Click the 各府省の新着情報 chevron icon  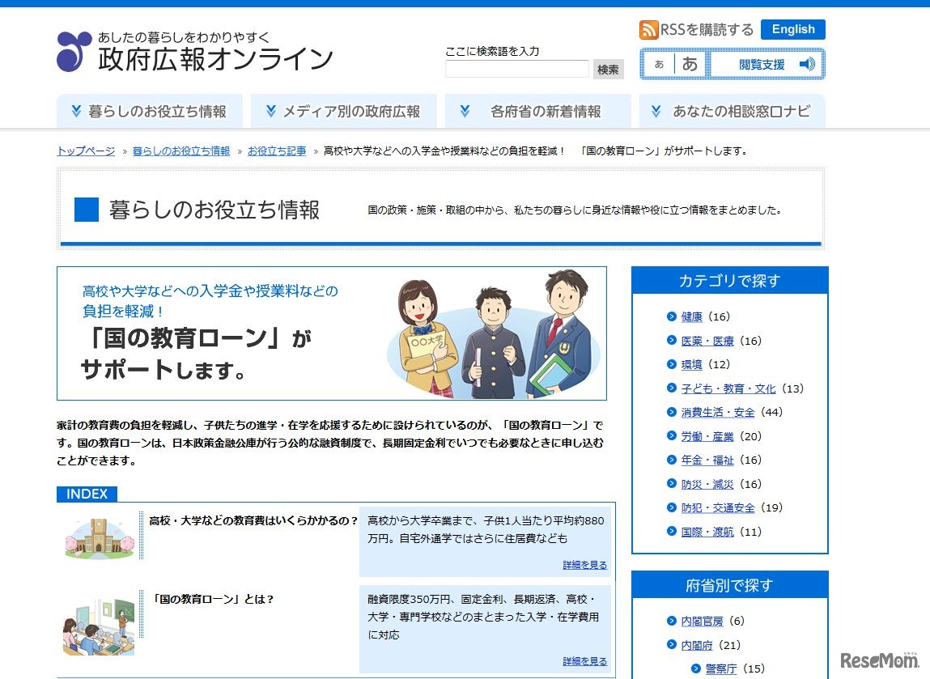[x=464, y=109]
